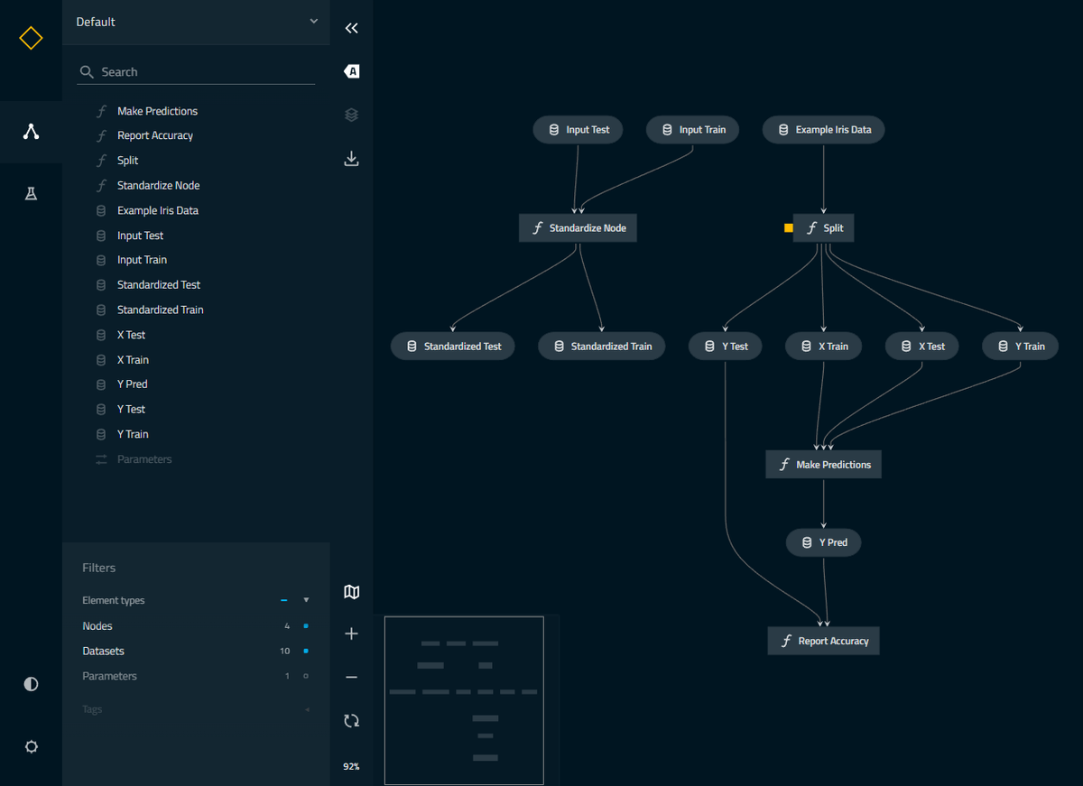Image resolution: width=1083 pixels, height=786 pixels.
Task: Click the Example Iris Data graph node
Action: tap(823, 130)
